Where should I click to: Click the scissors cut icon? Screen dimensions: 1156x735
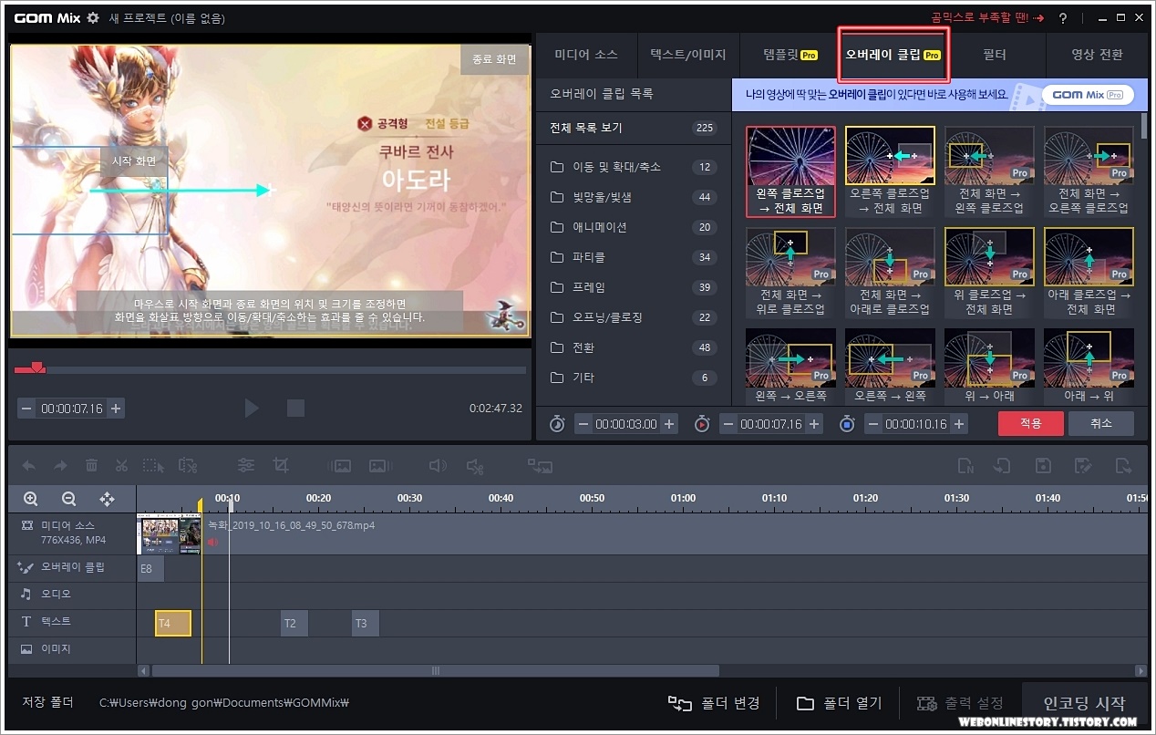(121, 465)
